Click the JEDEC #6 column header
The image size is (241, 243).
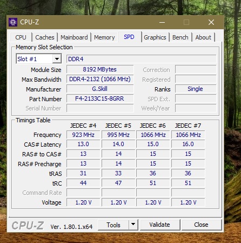tap(153, 126)
